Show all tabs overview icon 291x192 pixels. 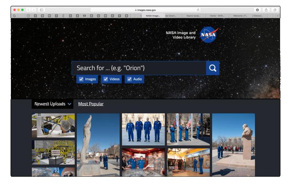coord(275,10)
